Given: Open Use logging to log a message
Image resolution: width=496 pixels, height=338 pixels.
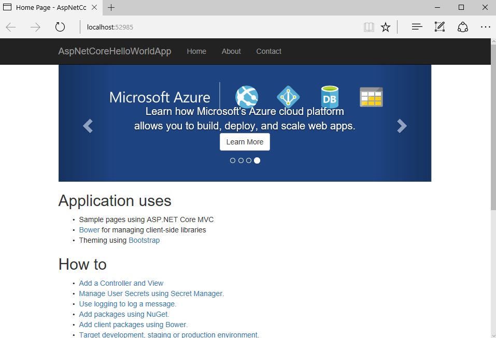Looking at the screenshot, I should 128,304.
